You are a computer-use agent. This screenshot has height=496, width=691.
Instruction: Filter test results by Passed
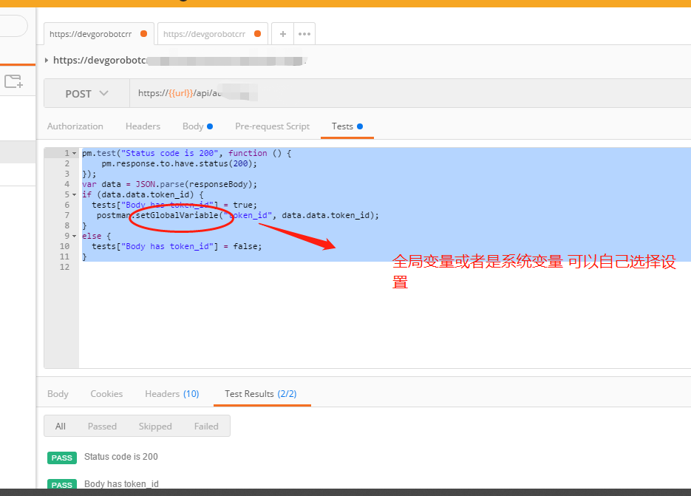[102, 427]
